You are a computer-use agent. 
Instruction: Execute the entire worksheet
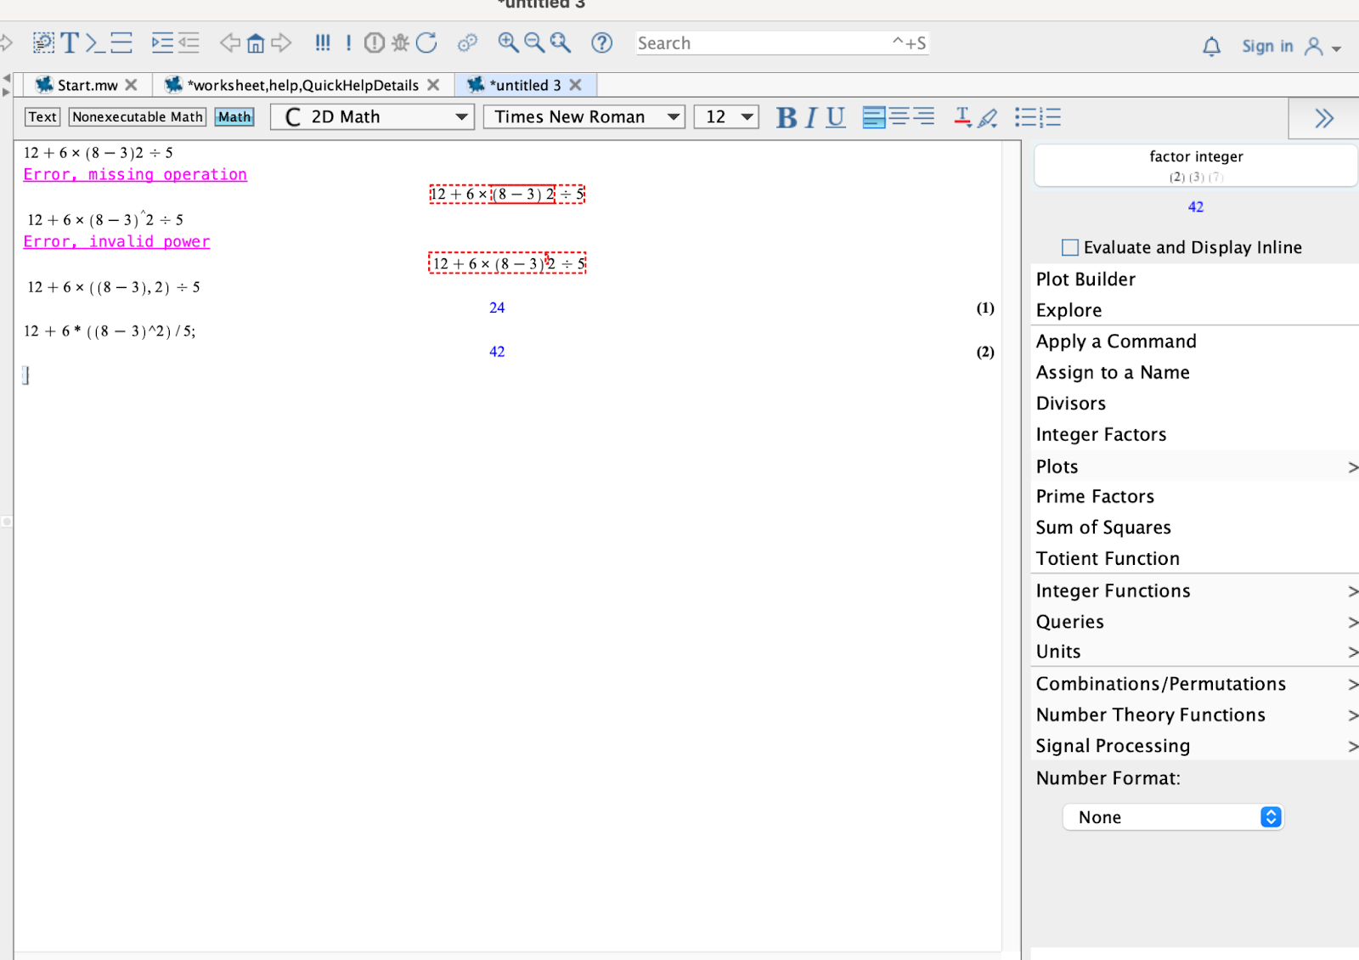coord(323,42)
